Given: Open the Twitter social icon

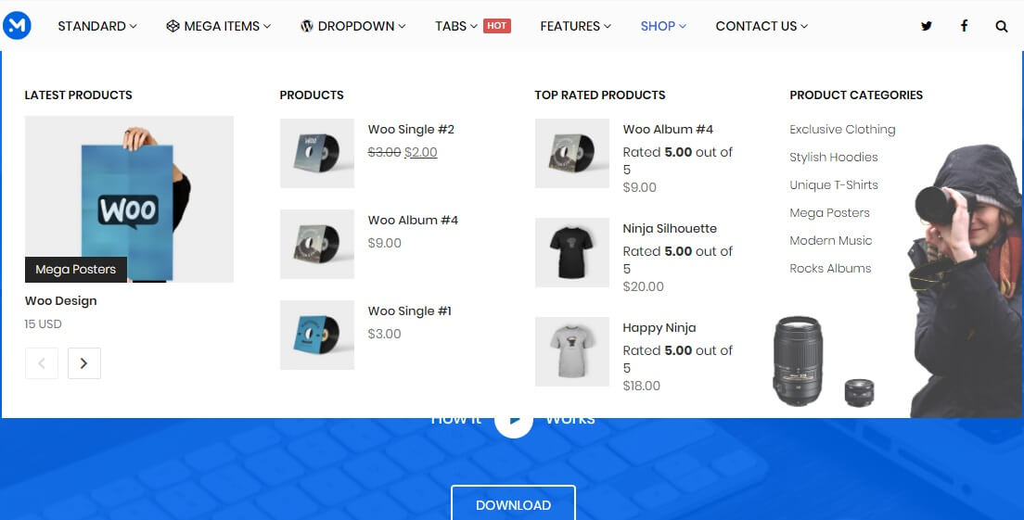Looking at the screenshot, I should (926, 26).
